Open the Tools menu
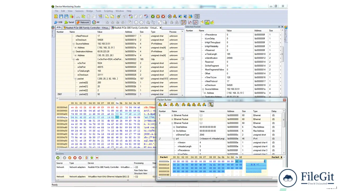The height and width of the screenshot is (191, 339). pyautogui.click(x=98, y=11)
